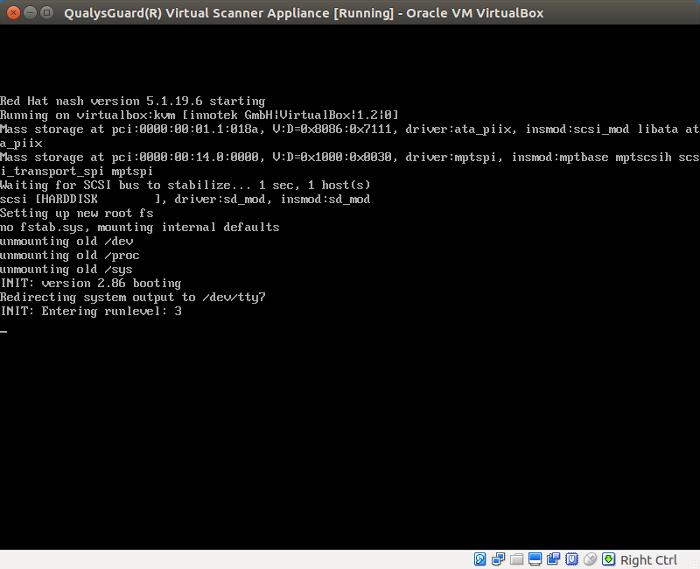Click the CPU virtualization chip icon
Screen dimensions: 700x569
click(571, 559)
